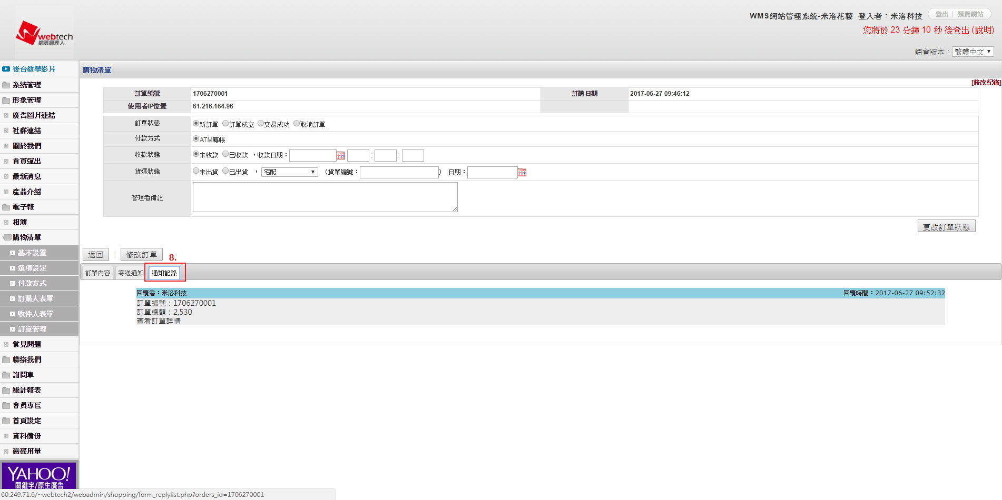Open the 宅配 shipping method dropdown
The width and height of the screenshot is (1002, 500).
coord(289,172)
